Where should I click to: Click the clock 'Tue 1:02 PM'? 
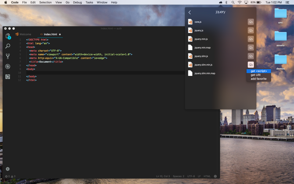pyautogui.click(x=273, y=3)
